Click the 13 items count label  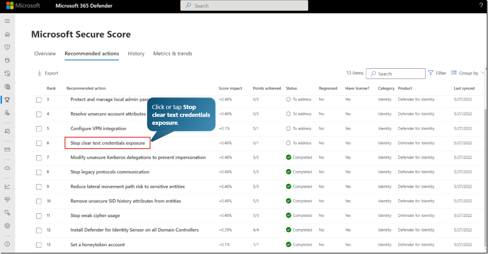point(355,73)
